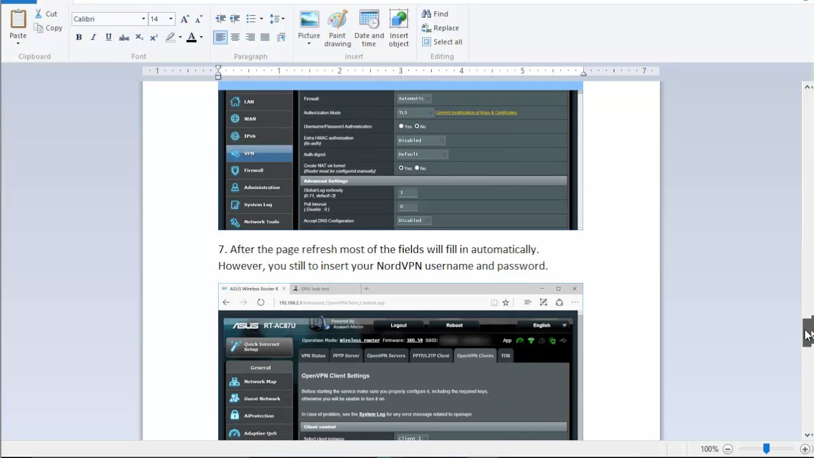
Task: Open Replace in the Editing group
Action: 440,28
